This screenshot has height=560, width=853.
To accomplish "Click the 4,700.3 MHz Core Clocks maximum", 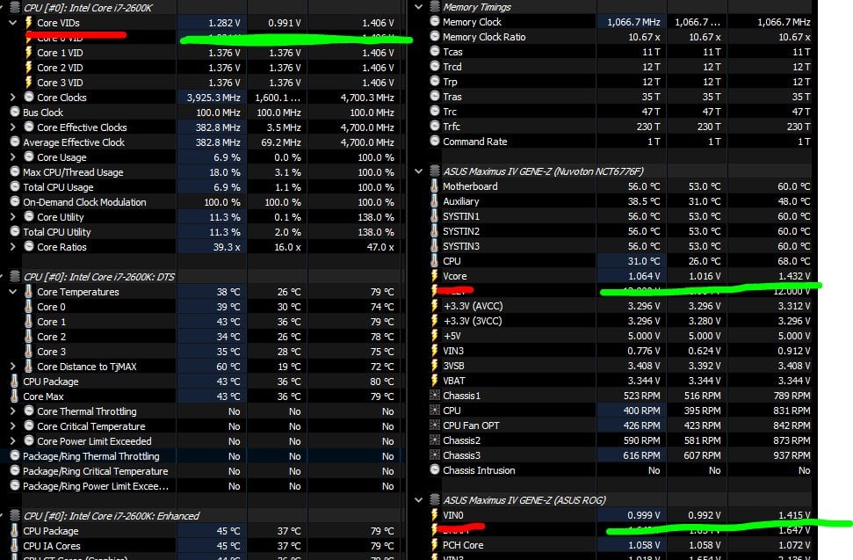I will click(367, 98).
